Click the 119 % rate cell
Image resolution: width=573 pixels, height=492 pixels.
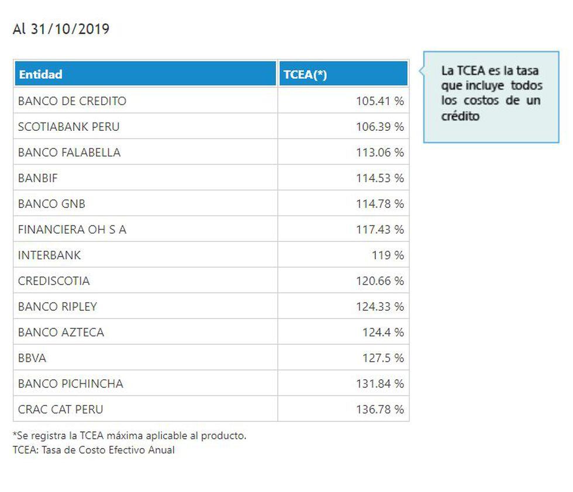click(388, 255)
